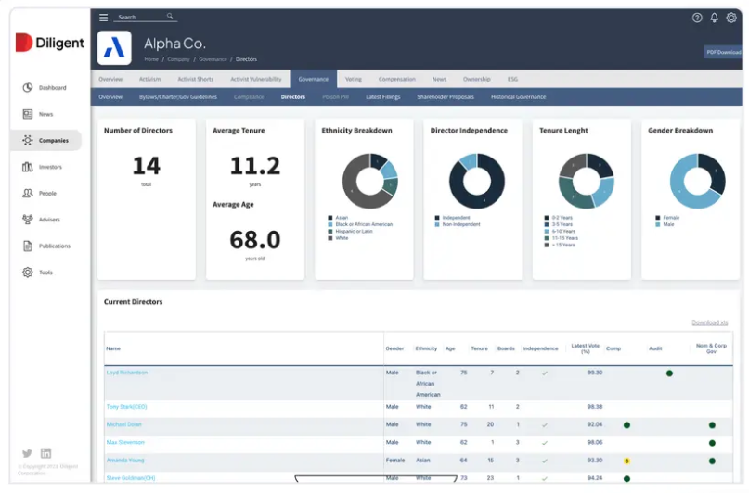Open the Historical Governance sub-tab
The width and height of the screenshot is (749, 493).
click(518, 96)
